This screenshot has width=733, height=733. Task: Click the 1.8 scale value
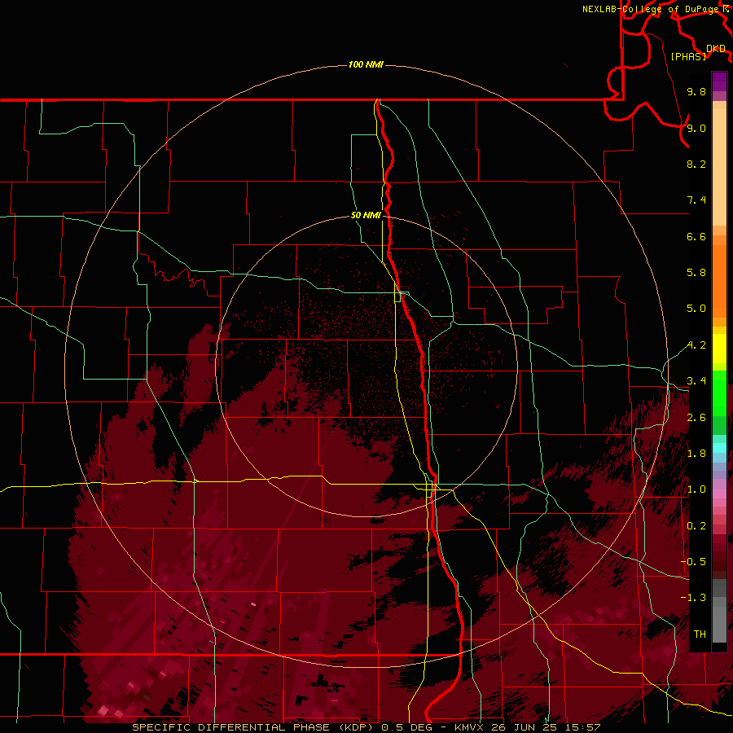696,454
